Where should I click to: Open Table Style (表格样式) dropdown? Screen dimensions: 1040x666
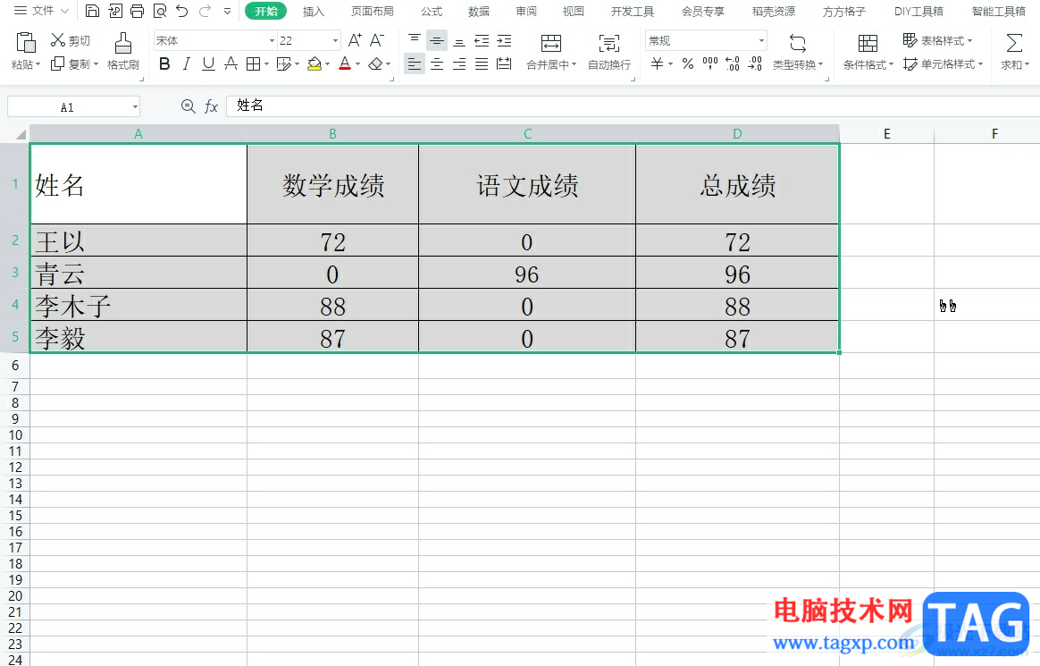tap(937, 40)
